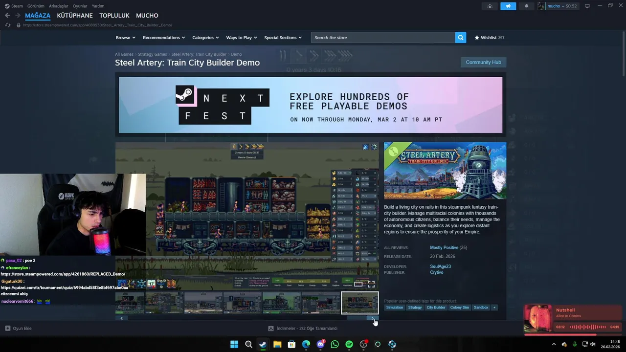Screen dimensions: 626x352
Task: Open the Next Fest demos banner
Action: tap(311, 105)
